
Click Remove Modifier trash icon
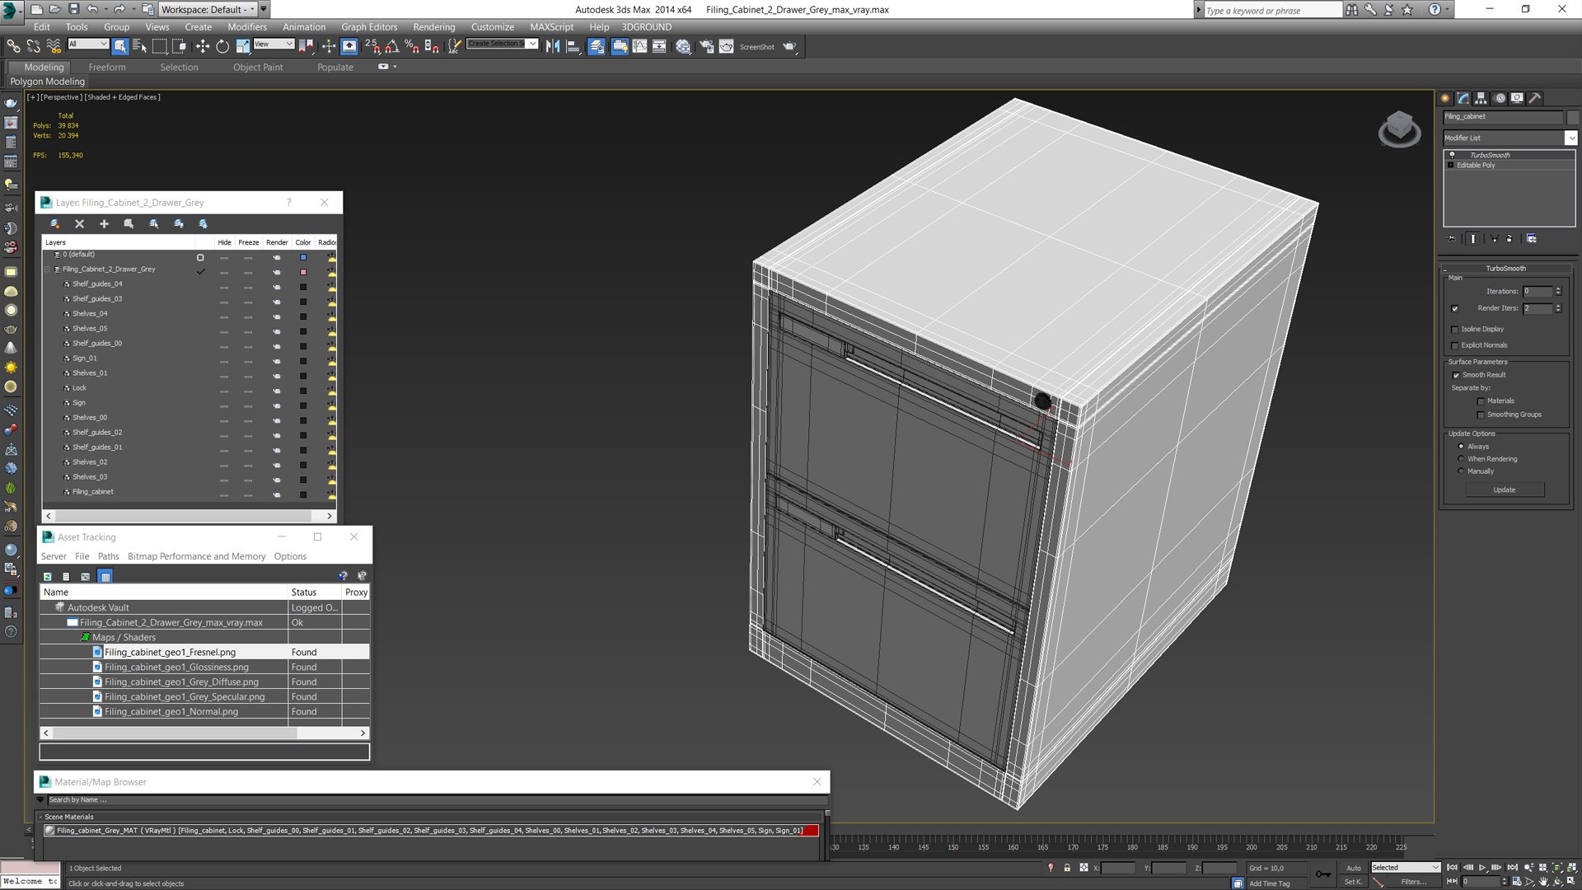tap(1509, 238)
